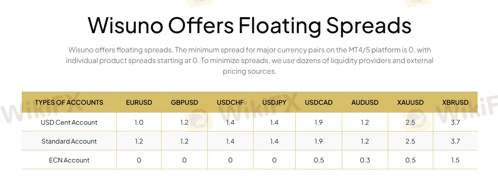
Task: Select the GBPUSD column header
Action: tap(184, 103)
